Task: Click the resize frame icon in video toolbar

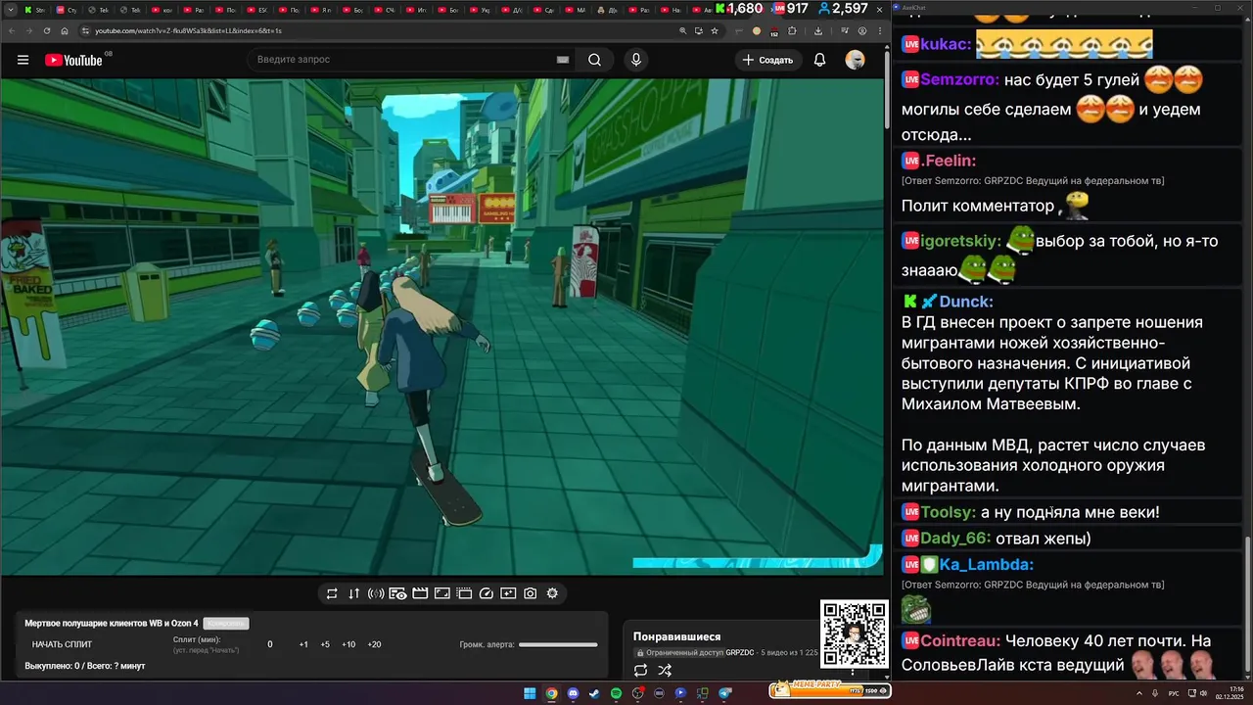Action: [x=441, y=593]
